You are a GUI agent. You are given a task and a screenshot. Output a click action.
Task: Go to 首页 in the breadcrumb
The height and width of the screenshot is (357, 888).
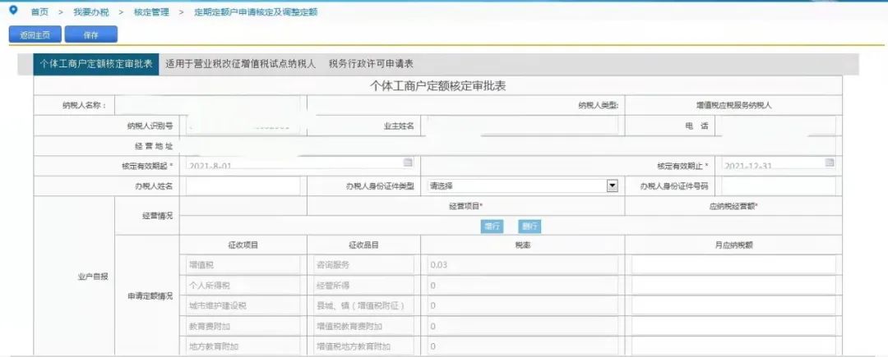39,11
